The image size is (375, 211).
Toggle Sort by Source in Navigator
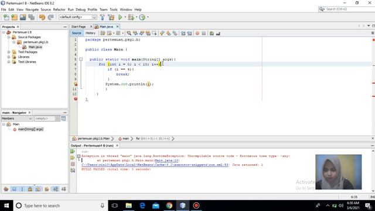coord(64,189)
